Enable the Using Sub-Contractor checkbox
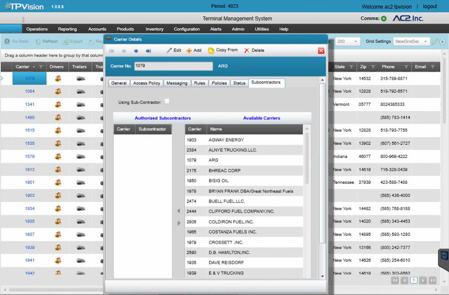The image size is (449, 295). [x=167, y=101]
